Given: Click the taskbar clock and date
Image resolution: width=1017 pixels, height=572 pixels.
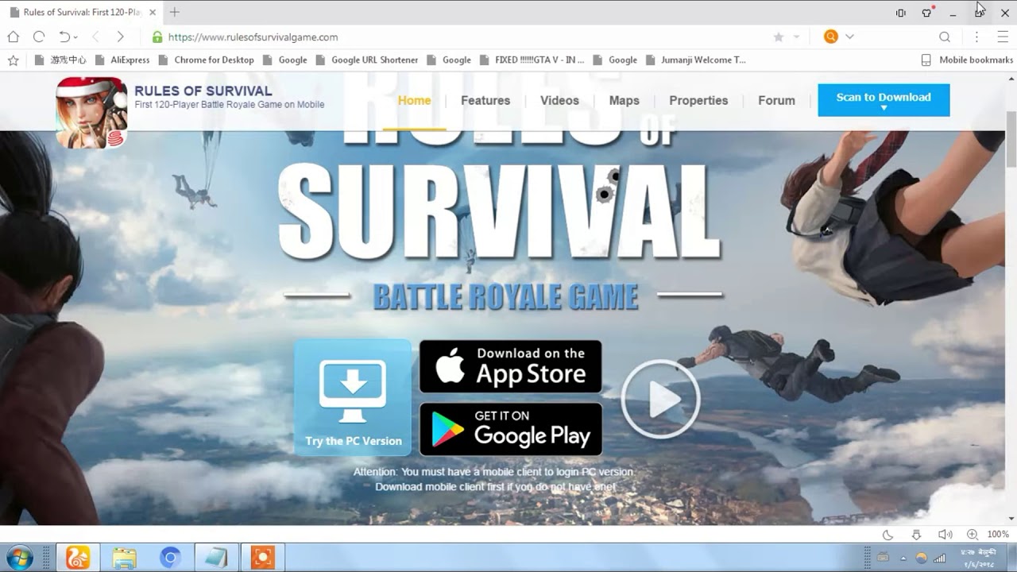Looking at the screenshot, I should pyautogui.click(x=978, y=558).
